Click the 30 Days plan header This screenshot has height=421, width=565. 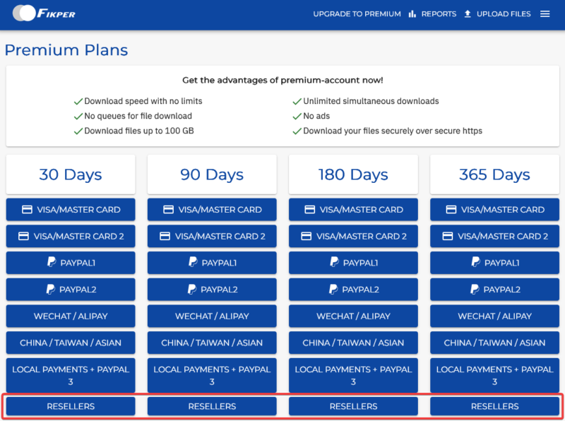pyautogui.click(x=71, y=174)
